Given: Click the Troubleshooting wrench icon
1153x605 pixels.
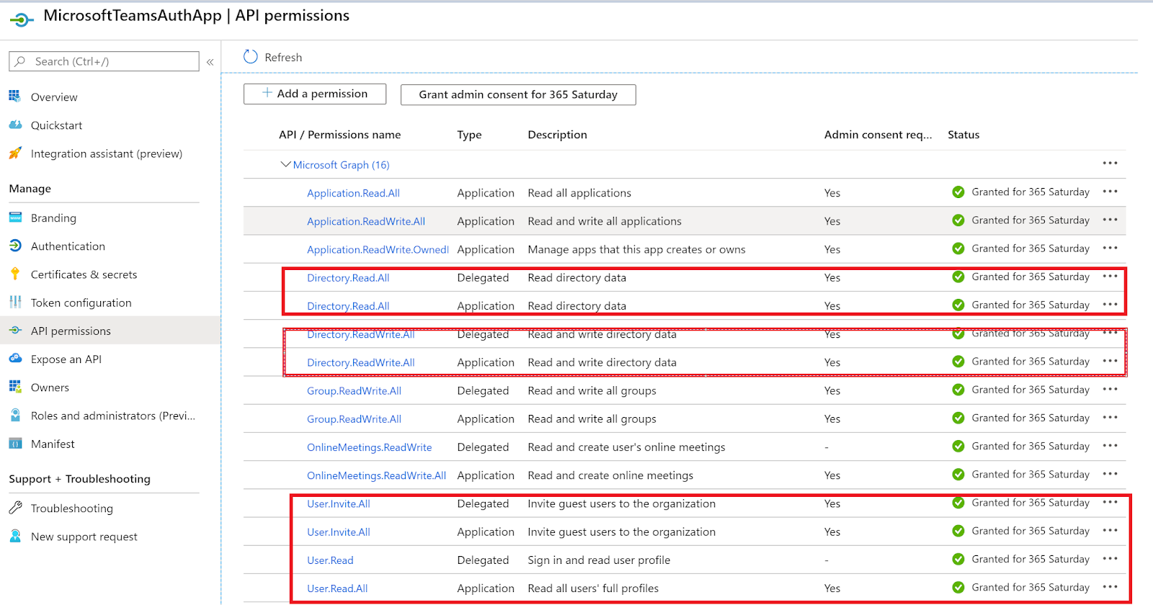Looking at the screenshot, I should click(15, 508).
